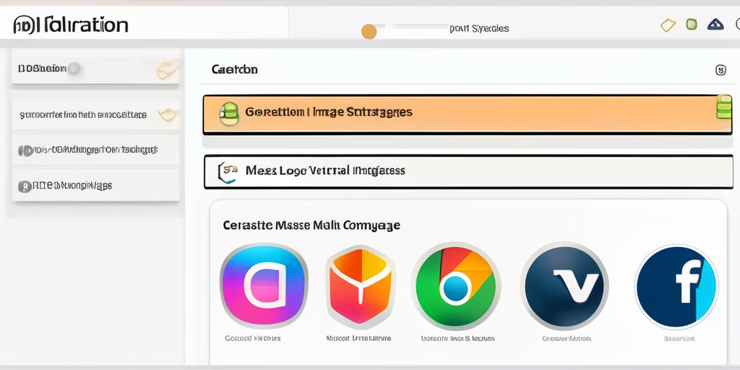The height and width of the screenshot is (370, 740).
Task: Click the yellow diamond icon in top bar
Action: tap(668, 25)
